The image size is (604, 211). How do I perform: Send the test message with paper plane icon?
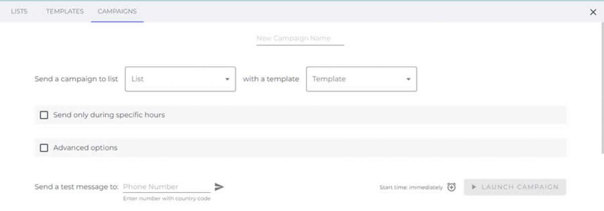[219, 187]
